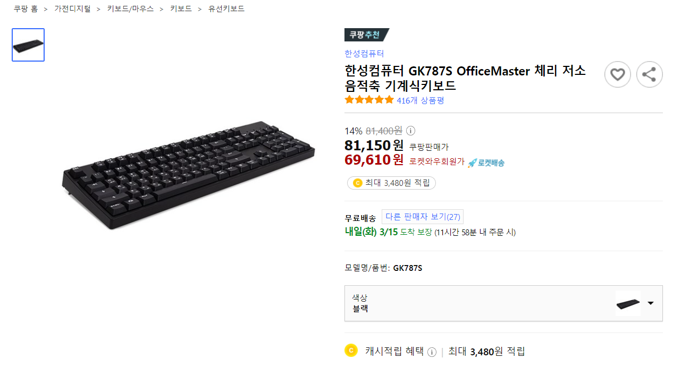Go to the 한성컴퓨터 brand page

363,54
